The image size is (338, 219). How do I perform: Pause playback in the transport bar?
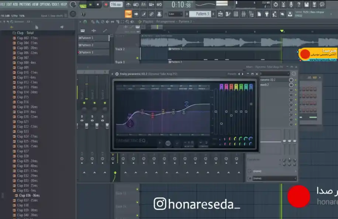(90, 4)
